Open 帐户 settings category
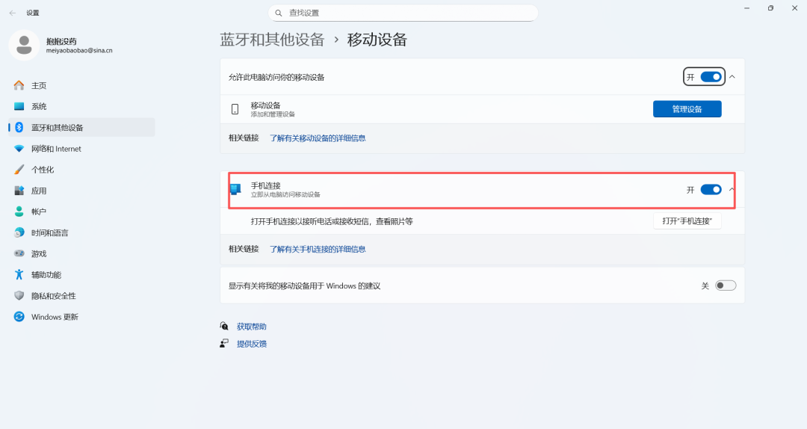 82,212
